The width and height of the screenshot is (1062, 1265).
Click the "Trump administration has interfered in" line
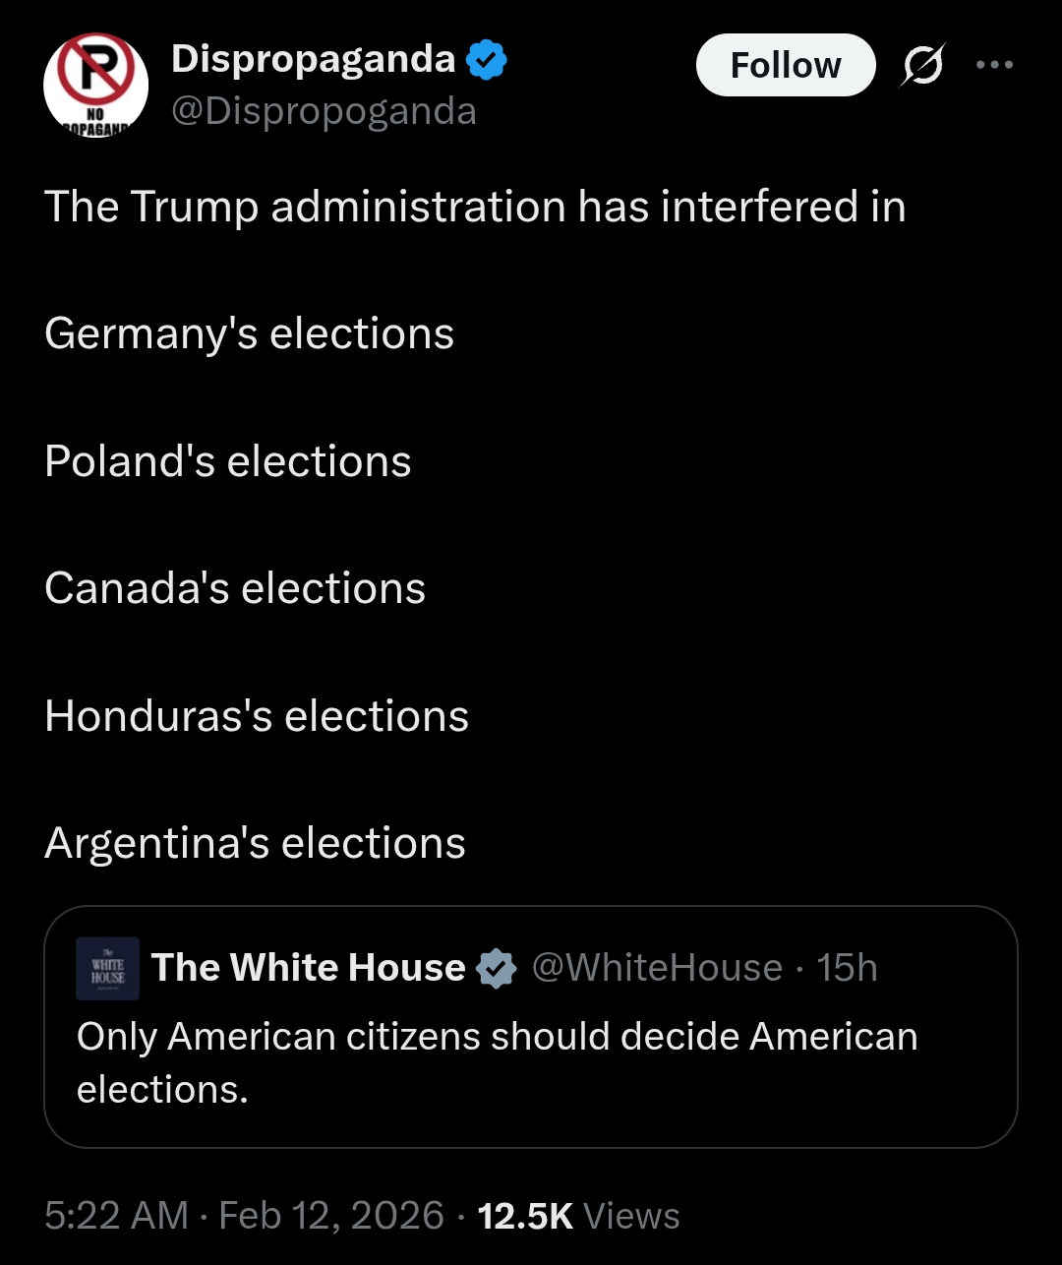point(475,207)
